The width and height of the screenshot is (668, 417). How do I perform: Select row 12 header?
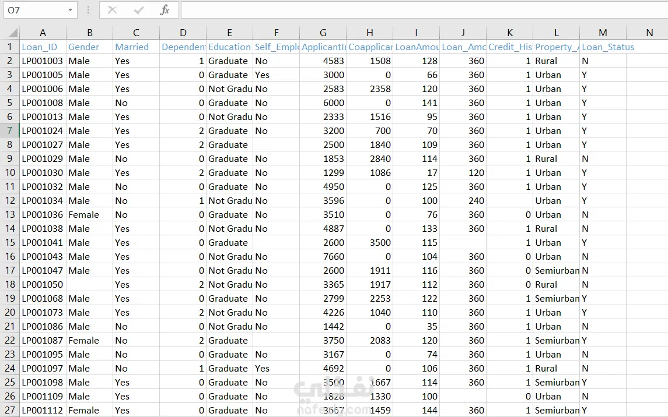pos(9,200)
